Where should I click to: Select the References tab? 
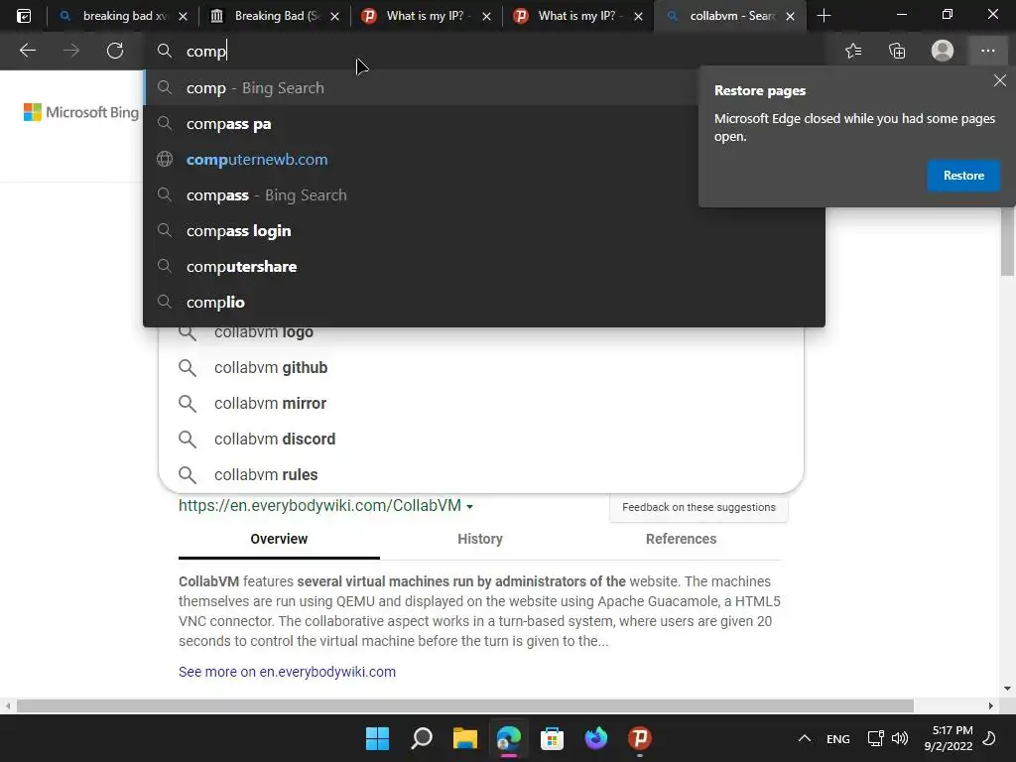tap(681, 539)
